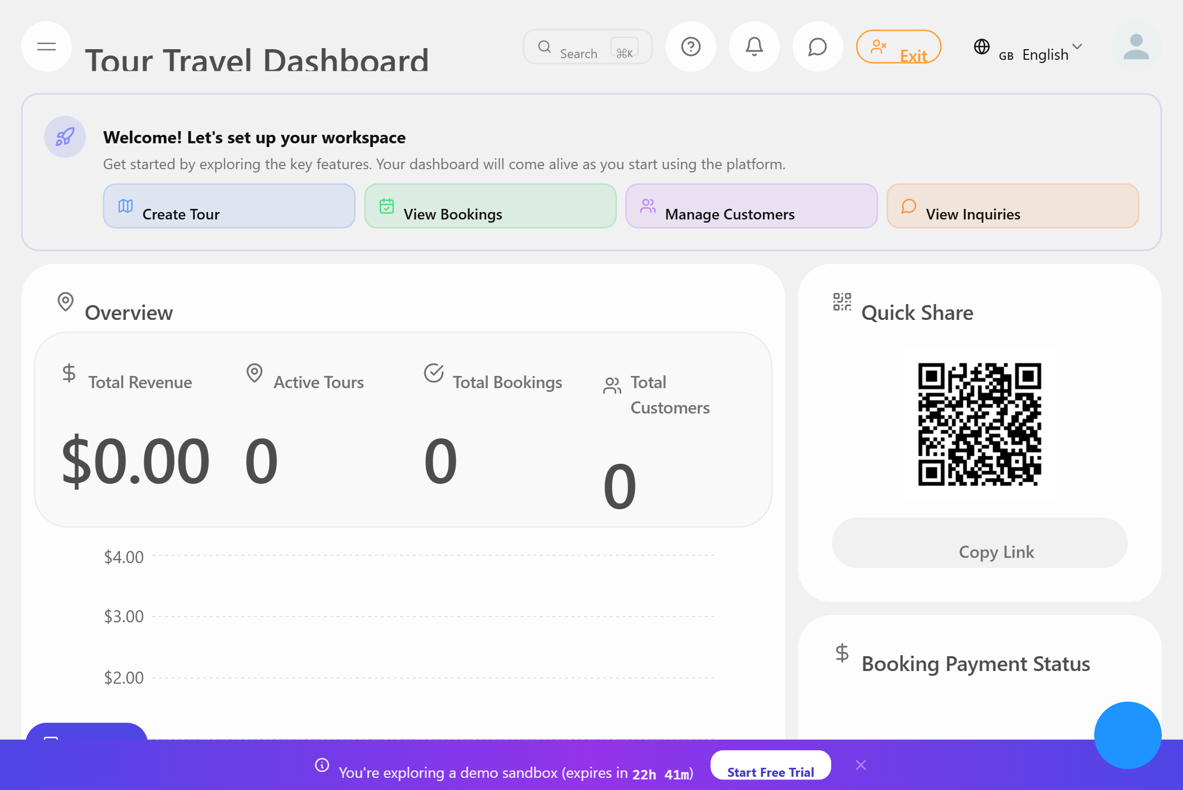
Task: Click the Quick Share QR icon
Action: 842,302
